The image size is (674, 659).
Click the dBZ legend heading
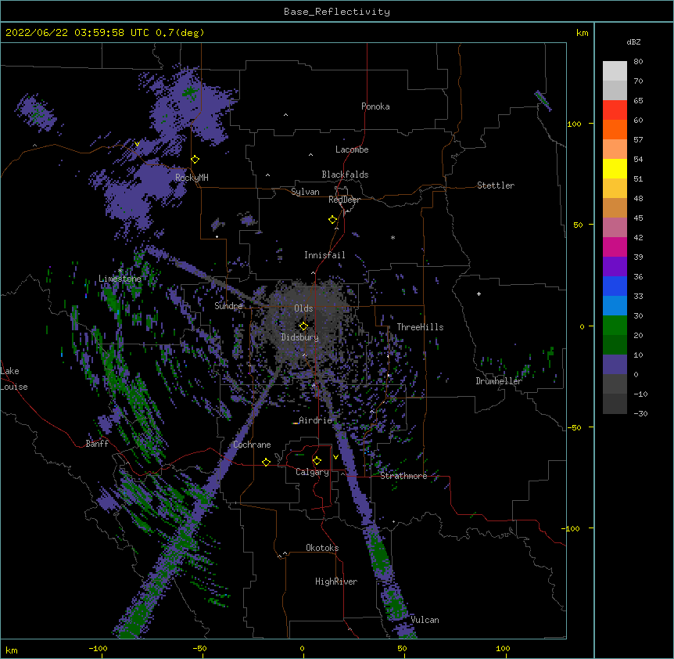pos(633,42)
